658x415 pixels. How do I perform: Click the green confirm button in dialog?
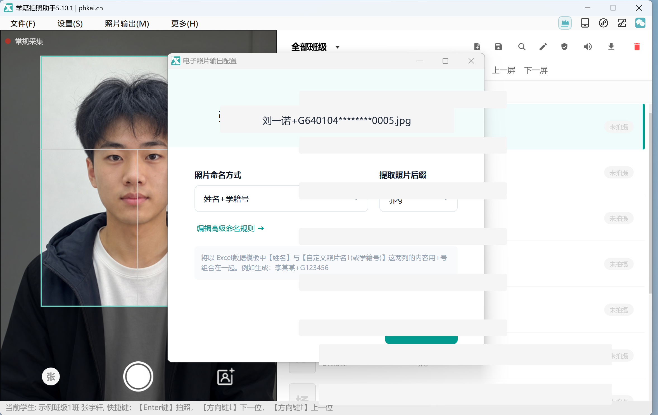click(x=421, y=340)
